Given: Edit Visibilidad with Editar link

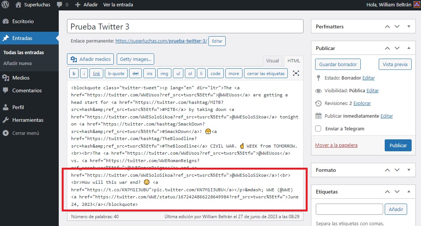Looking at the screenshot, I should pos(372,91).
